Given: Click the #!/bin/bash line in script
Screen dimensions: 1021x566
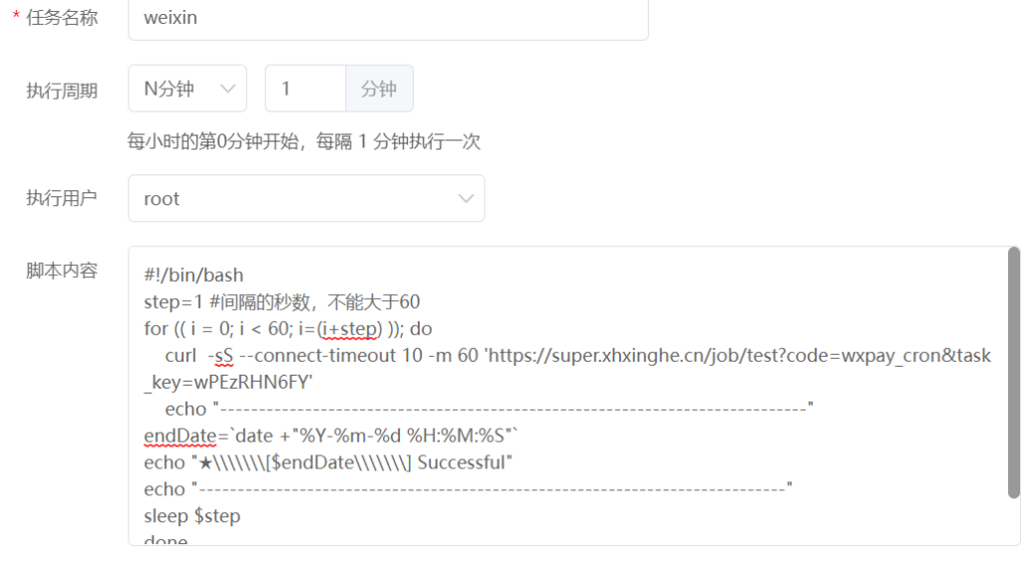Looking at the screenshot, I should pyautogui.click(x=193, y=275).
